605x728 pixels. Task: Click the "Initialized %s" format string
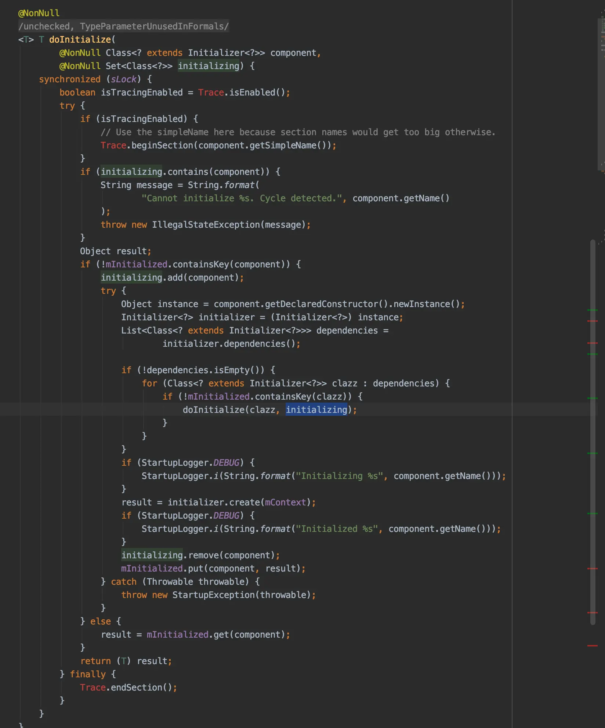tap(337, 529)
